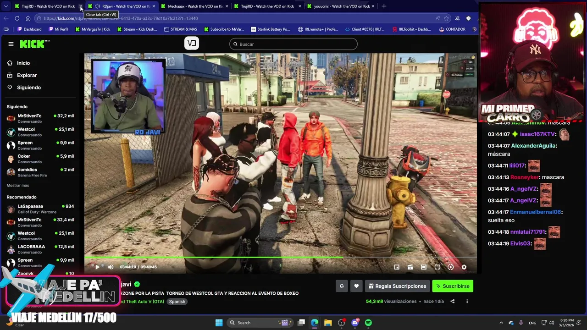Open MrStivenTc in the Siguiendo list
Image resolution: width=587 pixels, height=330 pixels.
[x=40, y=118]
